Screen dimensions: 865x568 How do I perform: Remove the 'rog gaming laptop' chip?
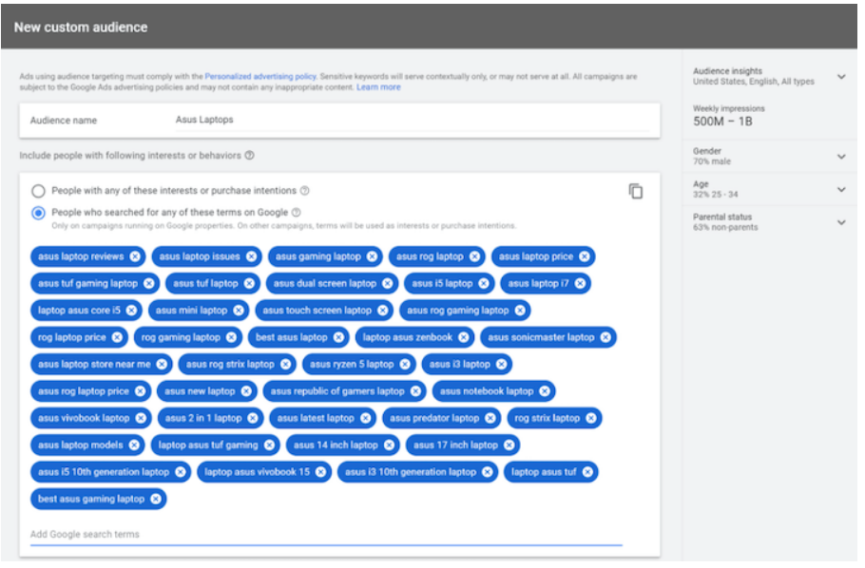[x=231, y=338]
